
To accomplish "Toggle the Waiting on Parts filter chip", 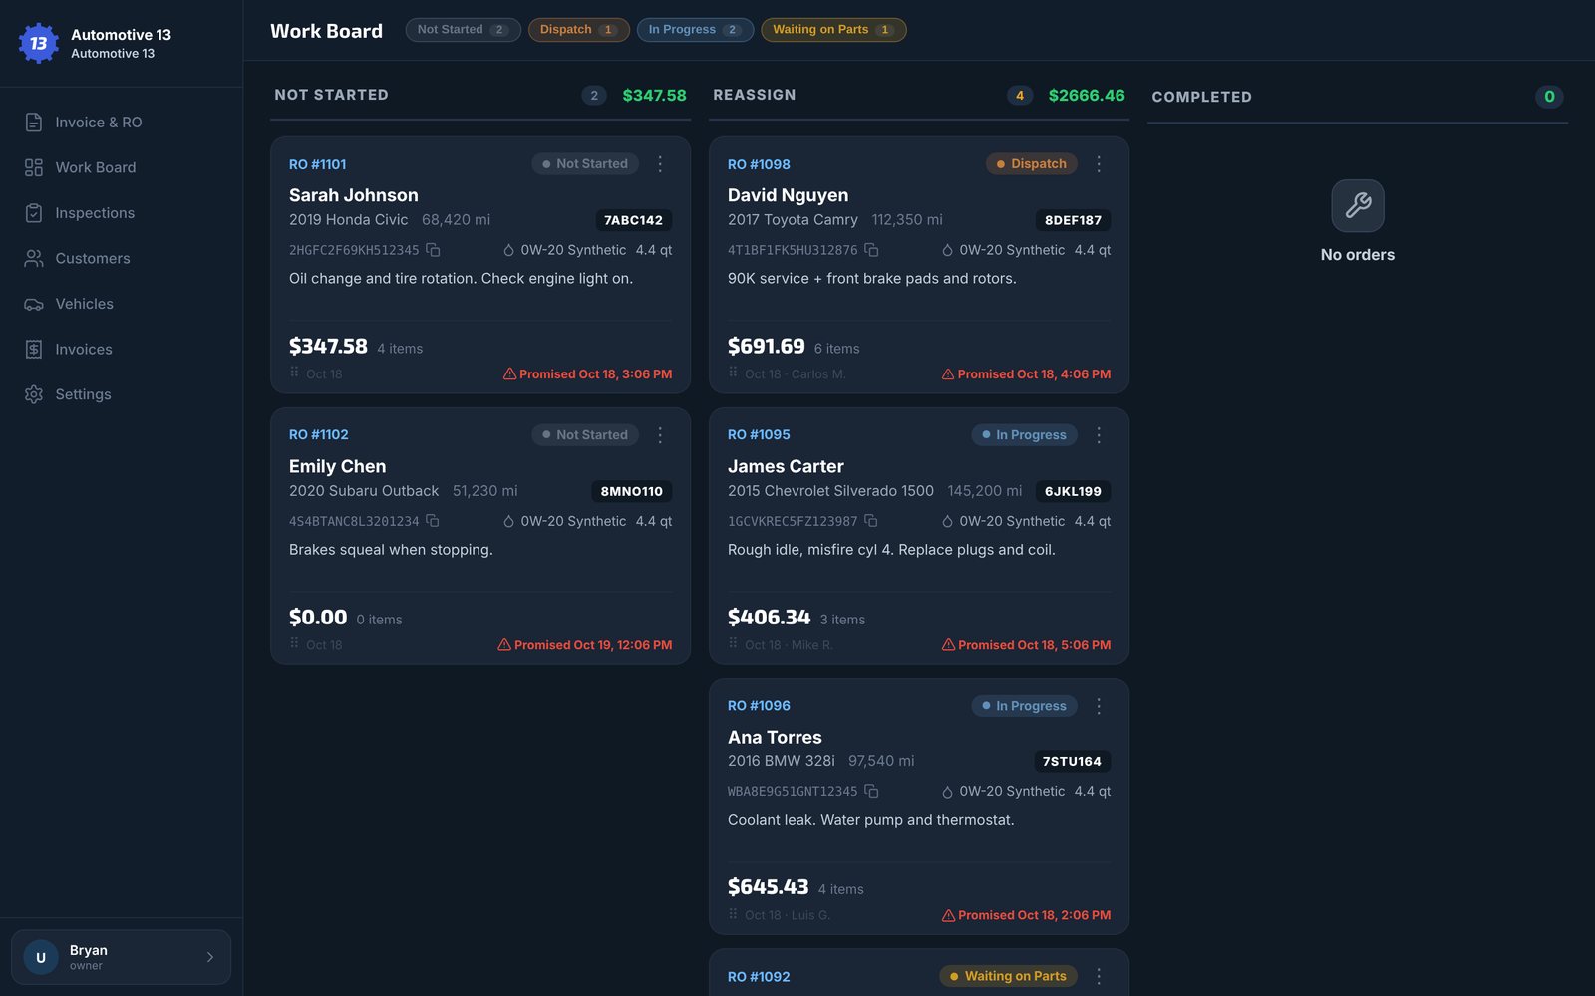I will (833, 30).
